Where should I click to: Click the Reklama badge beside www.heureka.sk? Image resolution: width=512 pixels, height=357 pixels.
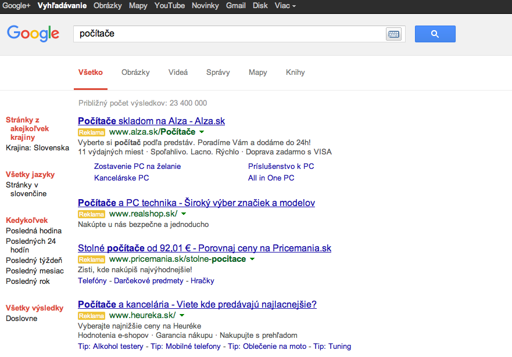(91, 316)
